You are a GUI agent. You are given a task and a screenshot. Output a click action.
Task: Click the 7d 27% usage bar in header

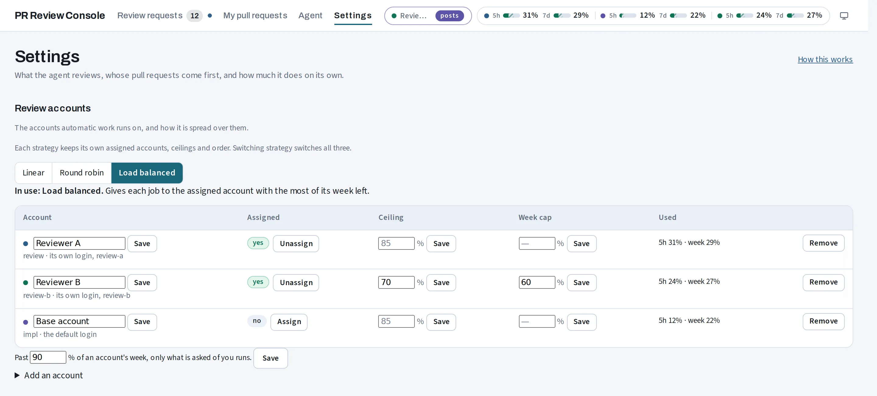coord(795,16)
